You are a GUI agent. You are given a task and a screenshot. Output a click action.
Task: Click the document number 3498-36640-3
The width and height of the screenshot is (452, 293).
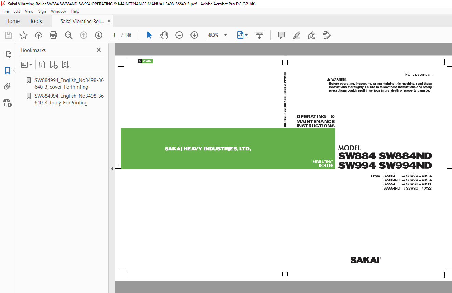point(421,74)
